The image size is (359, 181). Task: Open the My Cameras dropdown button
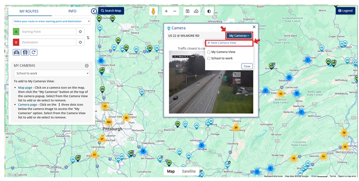239,35
